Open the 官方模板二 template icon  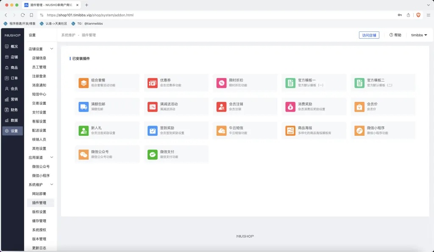pyautogui.click(x=359, y=83)
